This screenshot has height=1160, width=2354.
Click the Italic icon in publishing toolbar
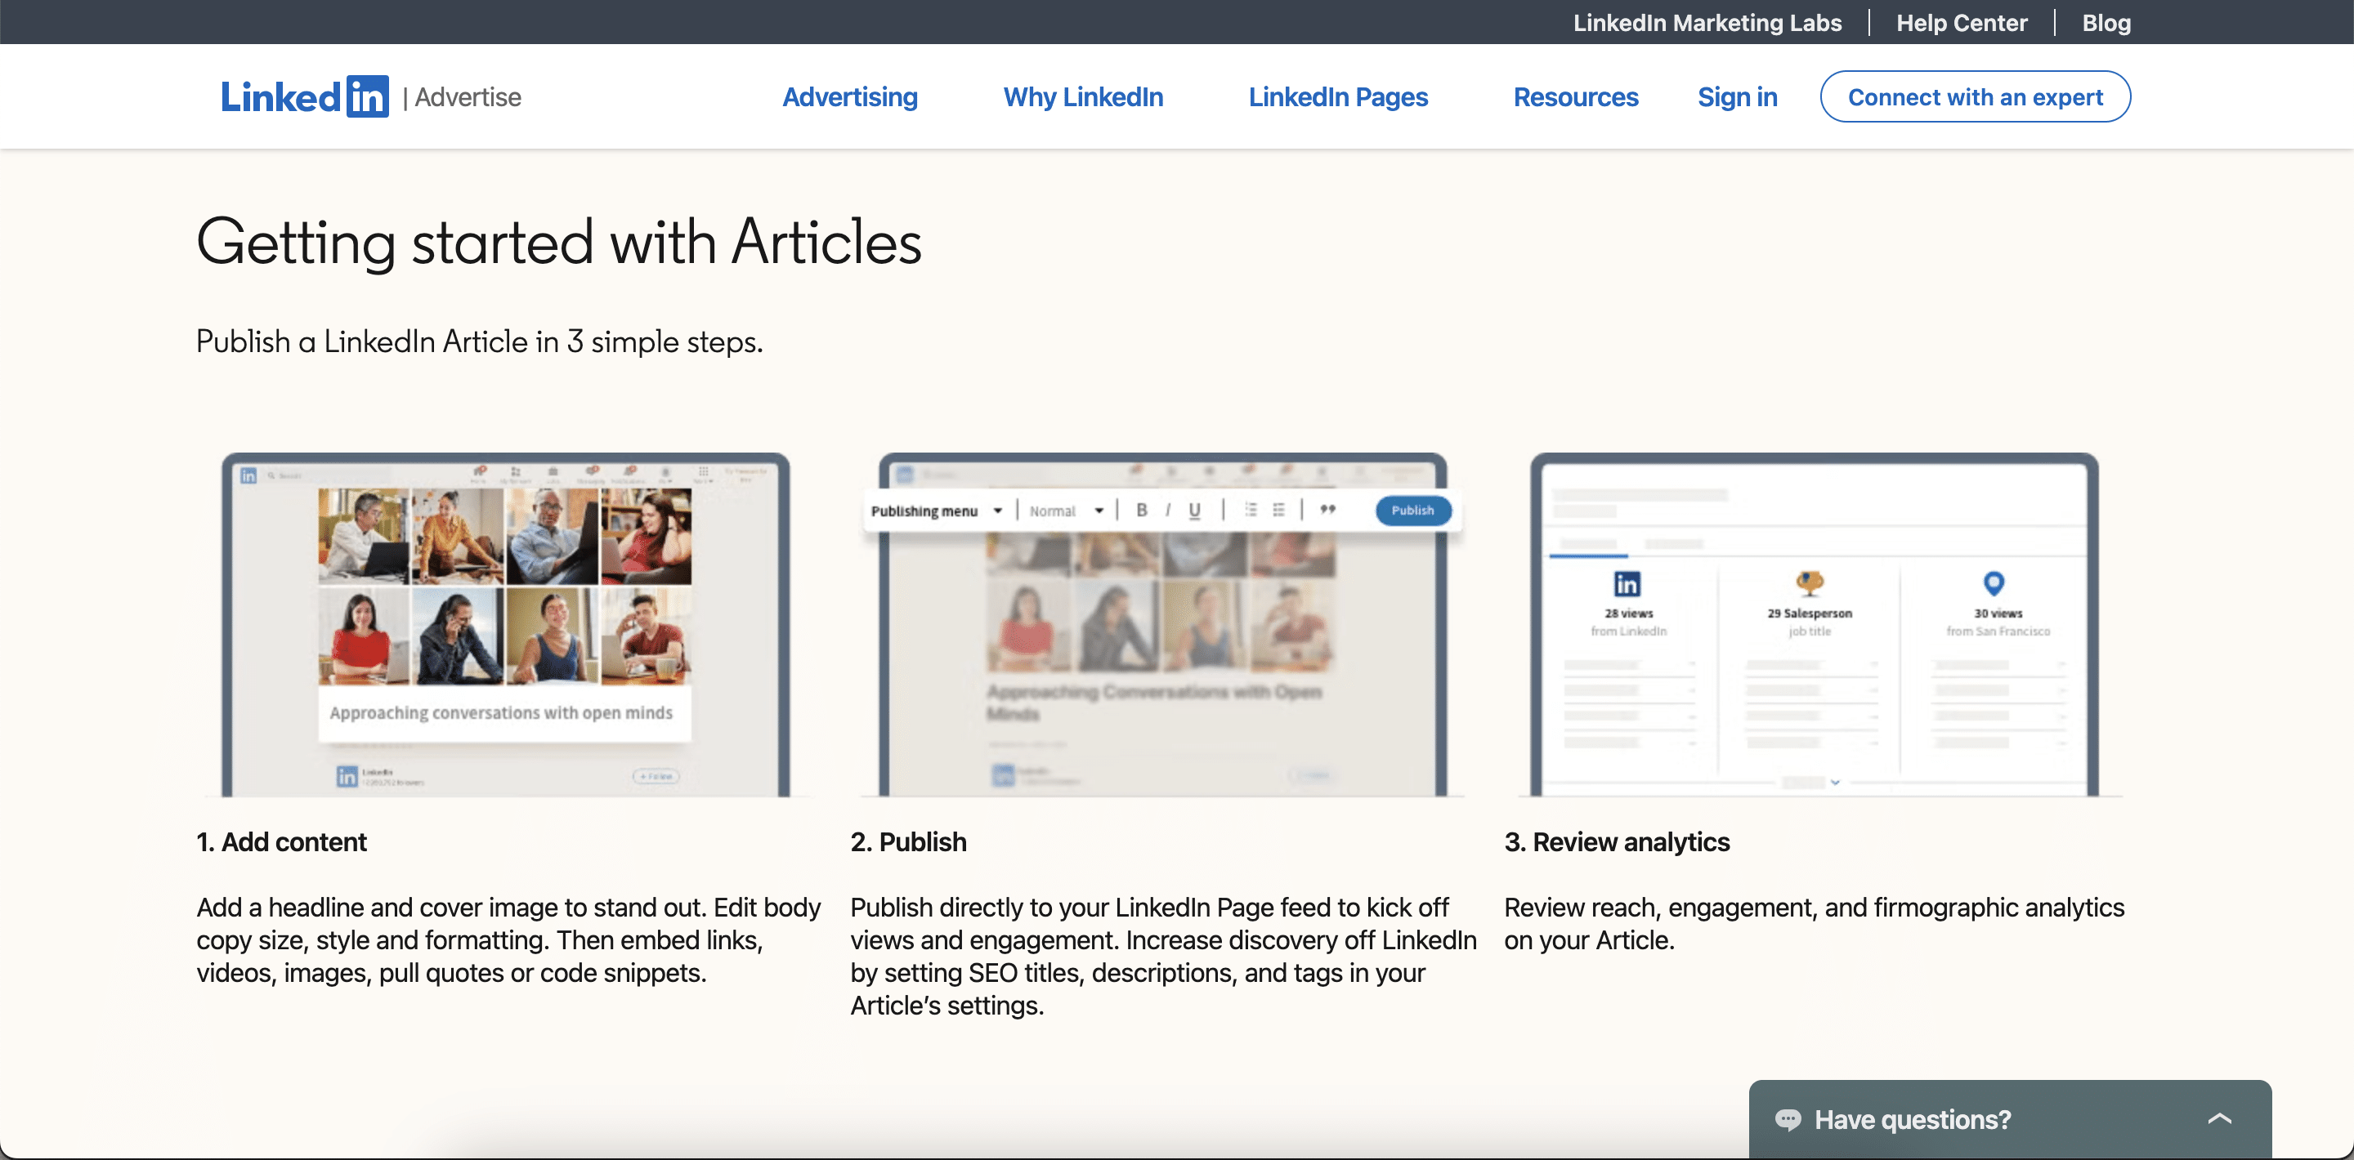(1168, 511)
